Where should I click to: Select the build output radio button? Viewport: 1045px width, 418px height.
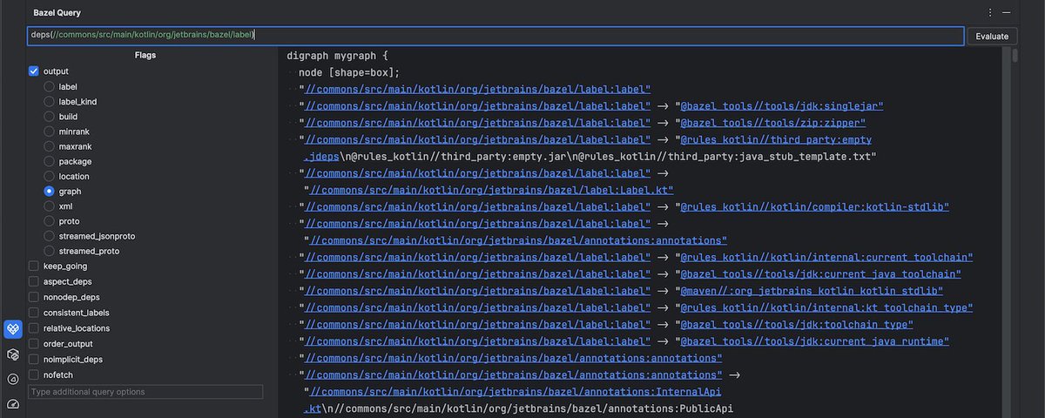pos(50,117)
